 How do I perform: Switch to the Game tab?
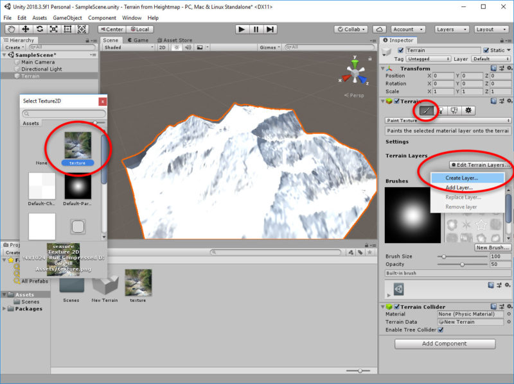coord(139,39)
